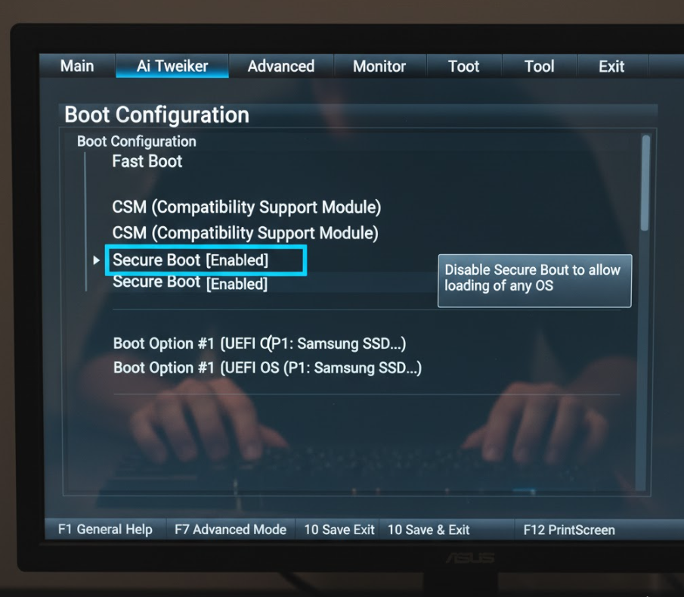Select the Monitor tab
The width and height of the screenshot is (684, 597).
click(379, 66)
